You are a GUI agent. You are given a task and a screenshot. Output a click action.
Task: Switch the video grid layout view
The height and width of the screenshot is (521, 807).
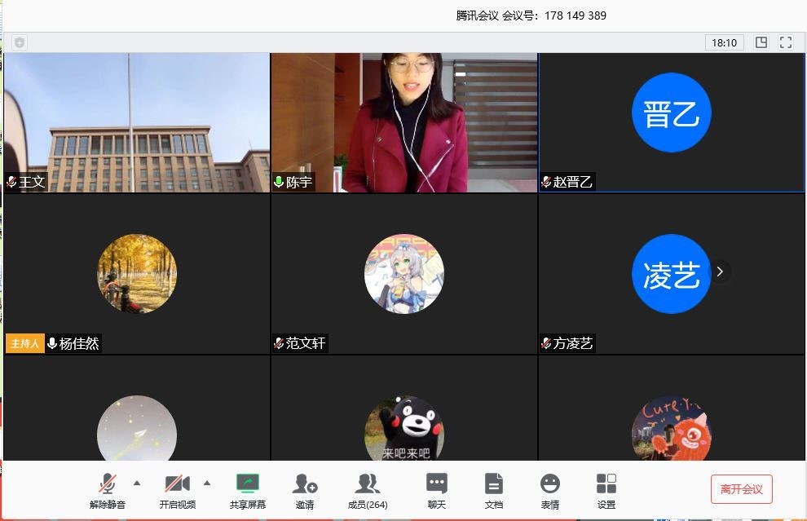coord(761,42)
